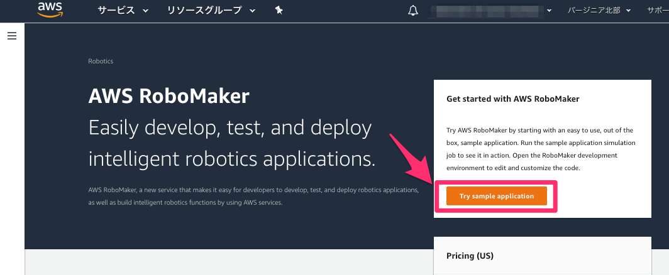
Task: Open the blurred account name dropdown
Action: coord(490,11)
